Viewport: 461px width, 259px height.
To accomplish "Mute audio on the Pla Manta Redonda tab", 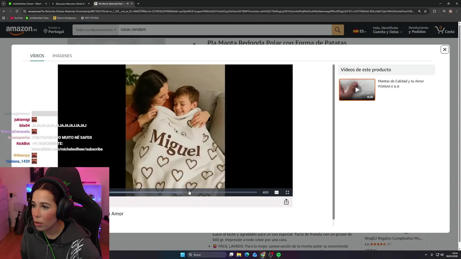I will 127,4.
